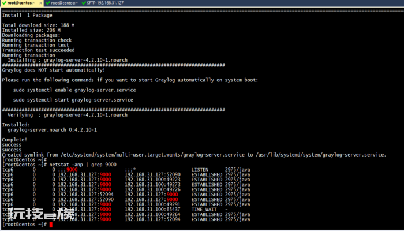The width and height of the screenshot is (404, 231).
Task: Click the green check icon on the inactive root@centos tab
Action: click(x=48, y=3)
